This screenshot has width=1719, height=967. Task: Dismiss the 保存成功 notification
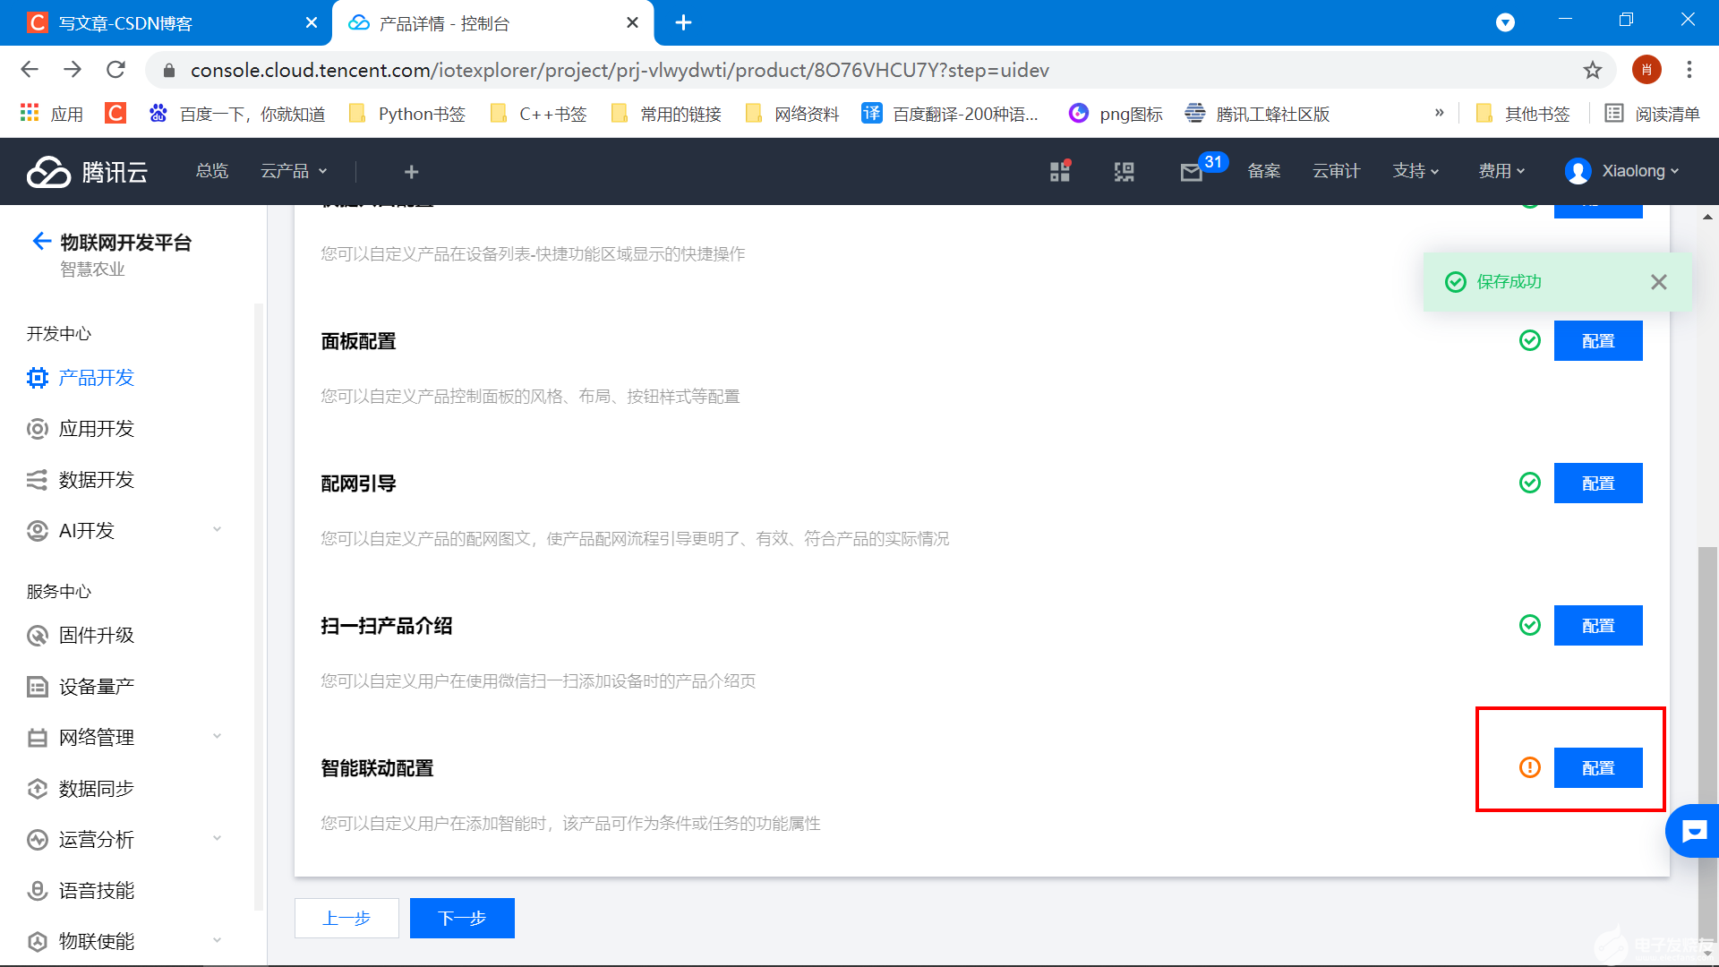click(1658, 282)
